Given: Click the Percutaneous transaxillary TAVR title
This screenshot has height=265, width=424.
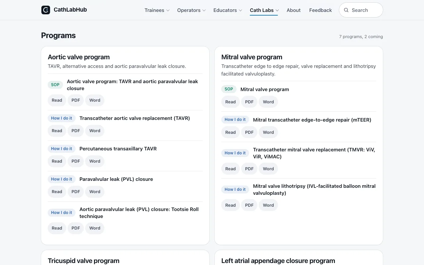Looking at the screenshot, I should tap(118, 149).
